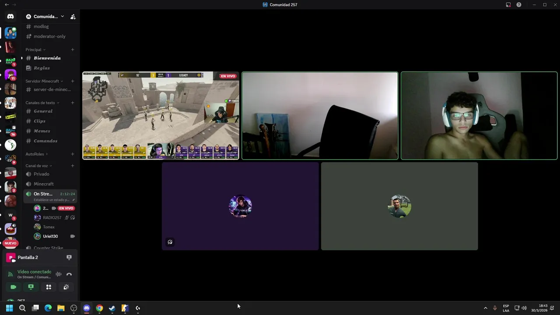Open File Explorer from taskbar
The width and height of the screenshot is (560, 315).
pyautogui.click(x=61, y=308)
